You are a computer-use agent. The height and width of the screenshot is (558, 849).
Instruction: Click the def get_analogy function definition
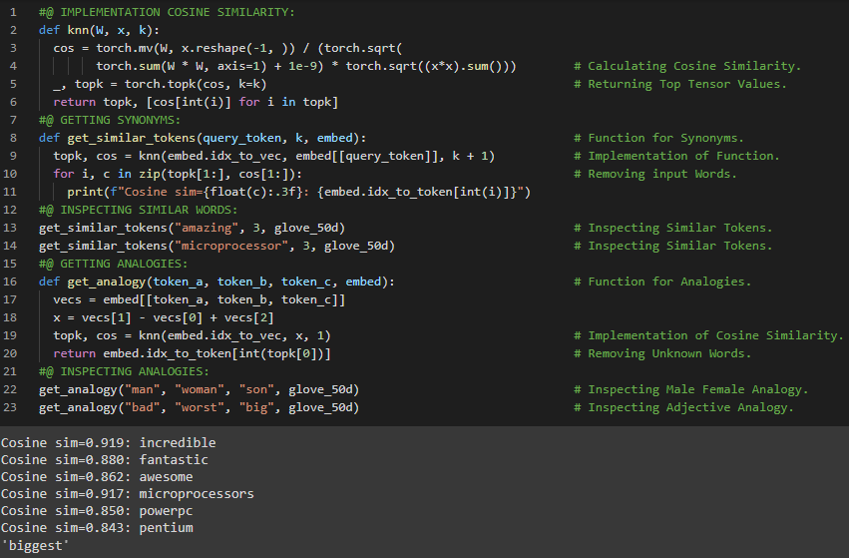[215, 281]
